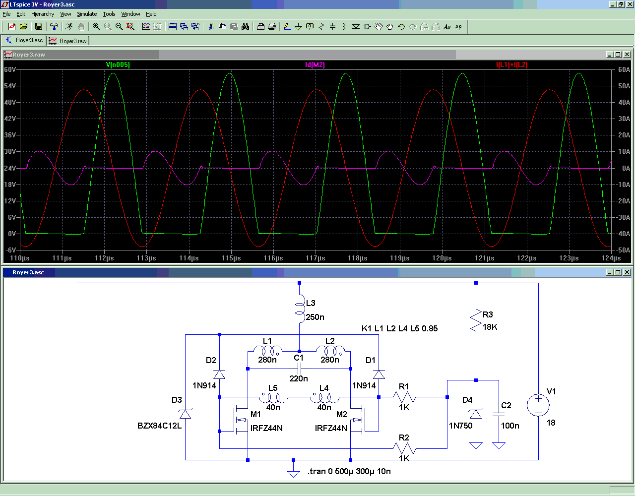The image size is (635, 496).
Task: Click the I[L1]+I[L2] red trace label
Action: coord(512,65)
